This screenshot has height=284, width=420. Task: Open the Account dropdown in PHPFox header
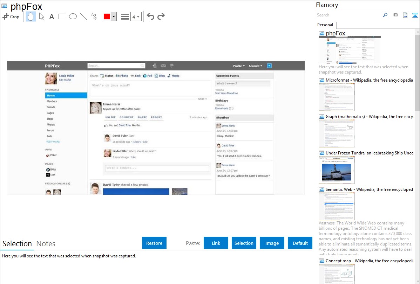(255, 66)
